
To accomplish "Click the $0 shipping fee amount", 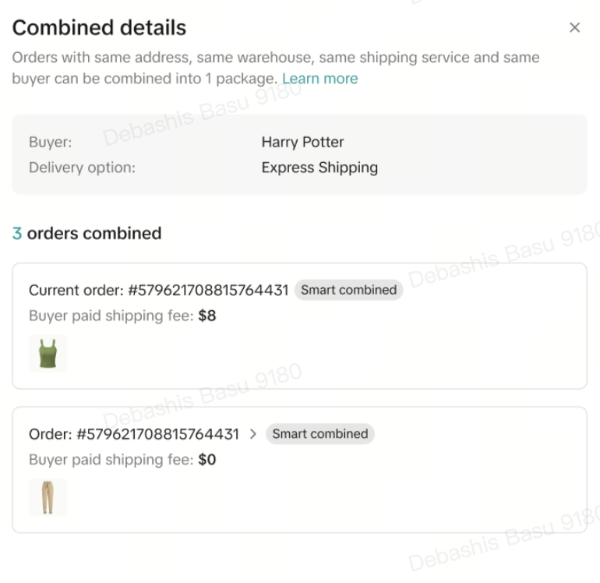I will click(206, 460).
